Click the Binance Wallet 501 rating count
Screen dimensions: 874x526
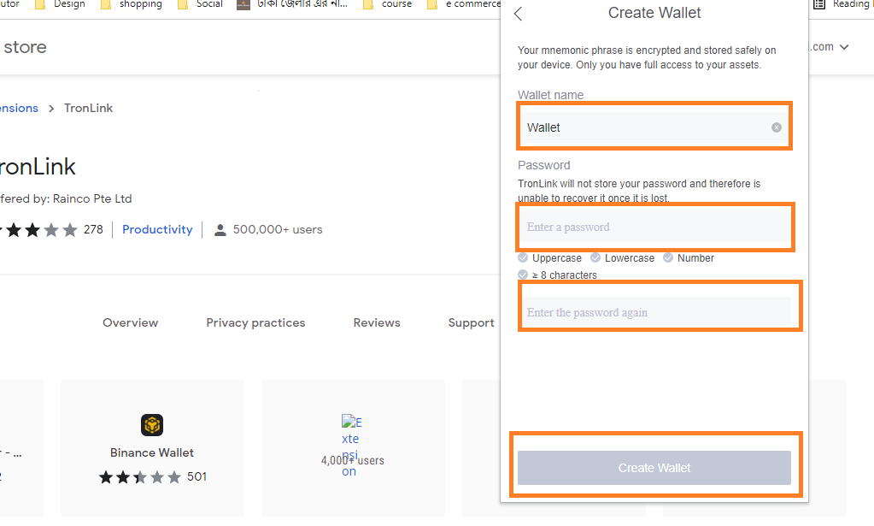click(x=197, y=477)
